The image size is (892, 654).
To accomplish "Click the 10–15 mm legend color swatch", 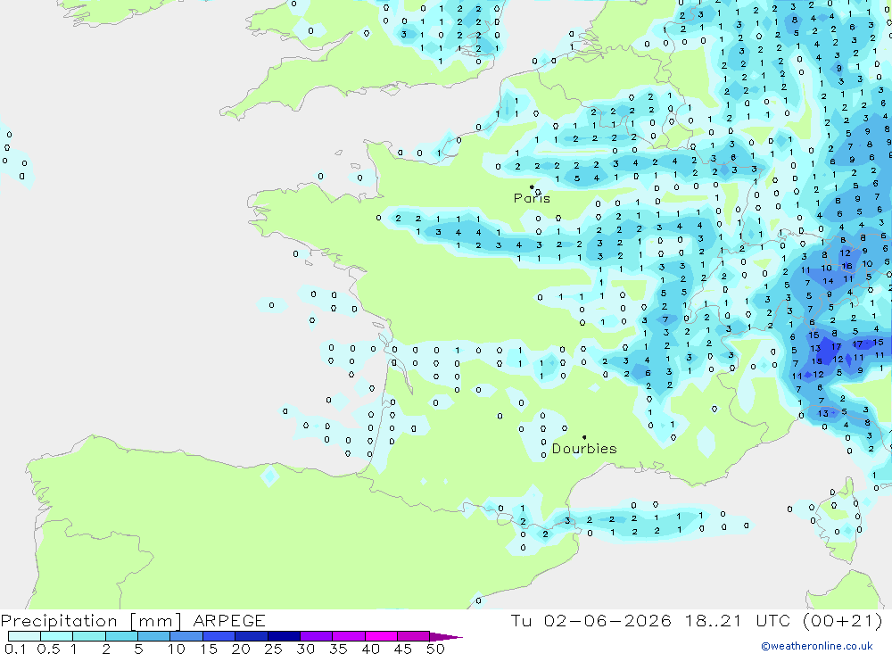I will point(186,636).
